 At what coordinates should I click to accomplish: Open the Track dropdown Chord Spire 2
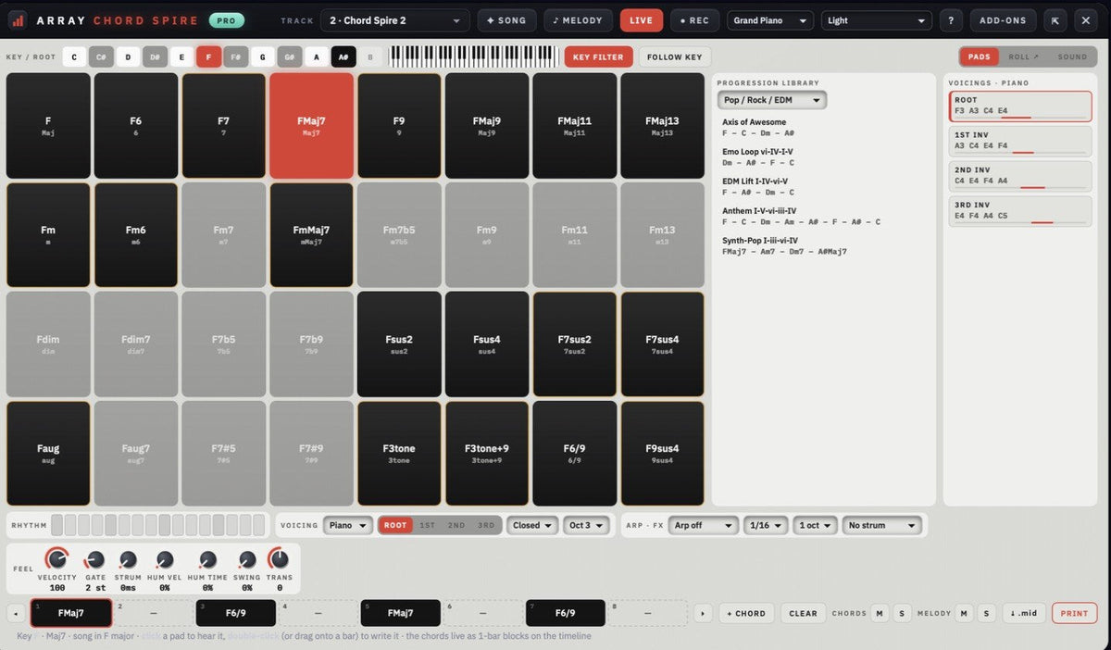(x=395, y=20)
